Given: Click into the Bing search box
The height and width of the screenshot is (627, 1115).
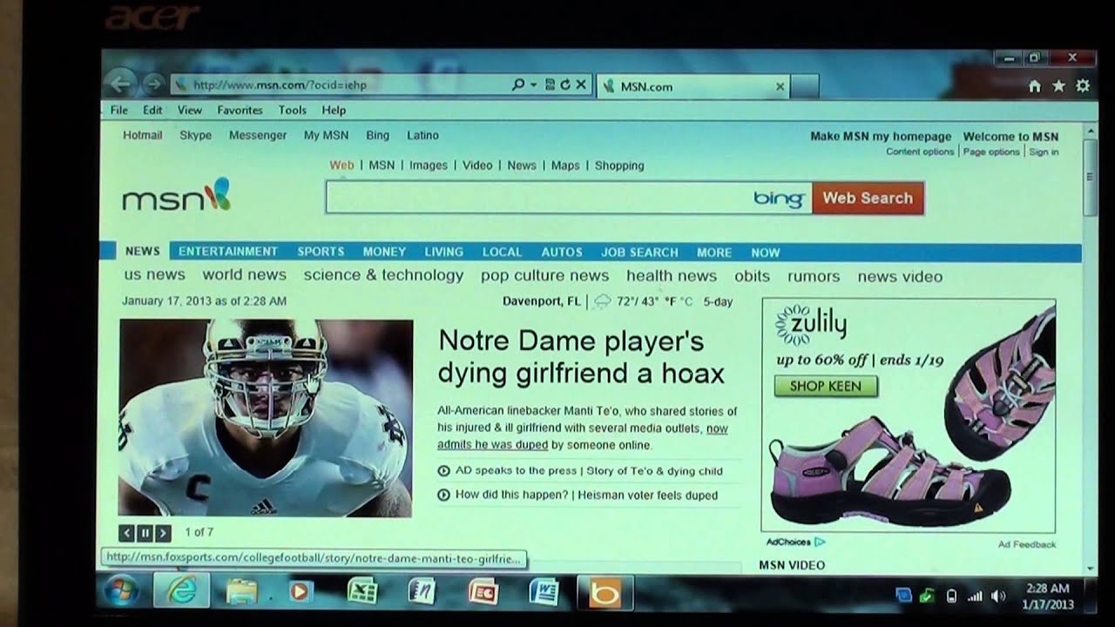Looking at the screenshot, I should (x=540, y=198).
